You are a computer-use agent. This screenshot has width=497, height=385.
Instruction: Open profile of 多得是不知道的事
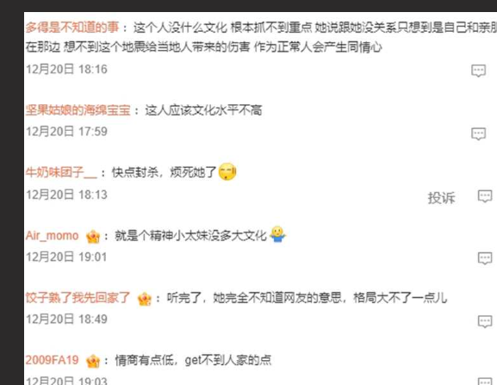pos(72,28)
